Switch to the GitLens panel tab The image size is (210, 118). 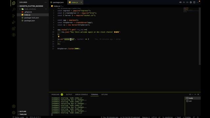pos(104,94)
